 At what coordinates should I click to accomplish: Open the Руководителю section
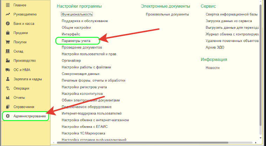point(25,14)
